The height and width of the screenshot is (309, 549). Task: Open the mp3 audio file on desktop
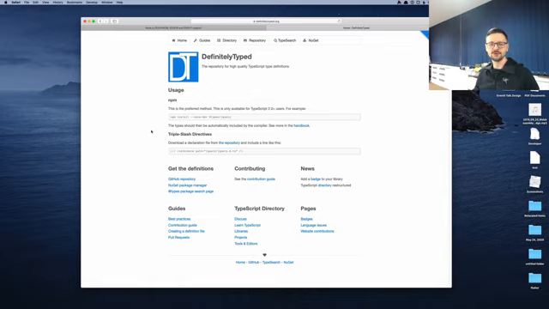(534, 110)
